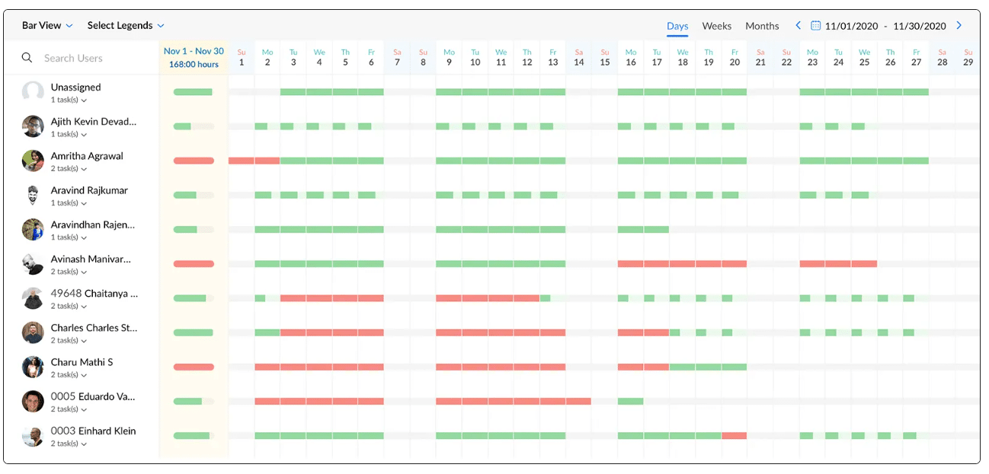Click the Unassigned placeholder avatar

(33, 92)
